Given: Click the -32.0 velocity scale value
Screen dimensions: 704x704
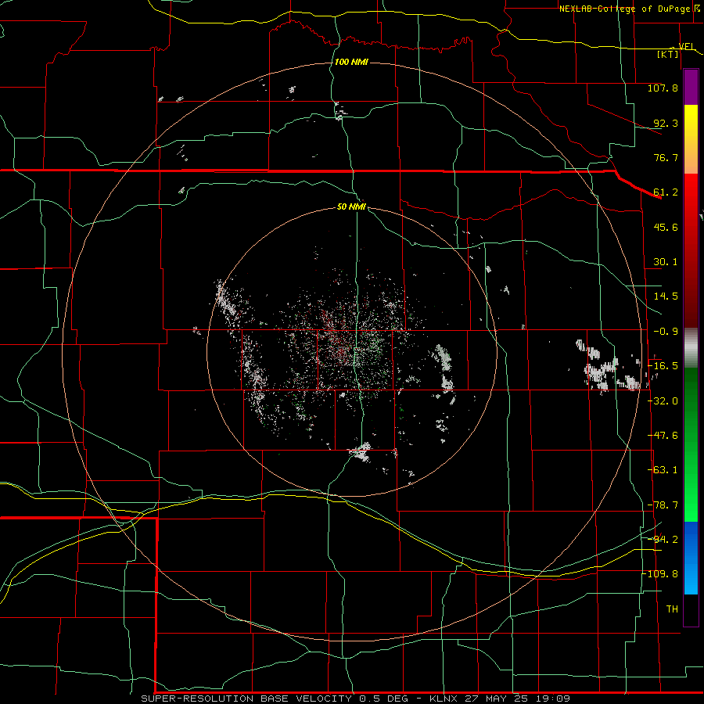Looking at the screenshot, I should (x=663, y=401).
